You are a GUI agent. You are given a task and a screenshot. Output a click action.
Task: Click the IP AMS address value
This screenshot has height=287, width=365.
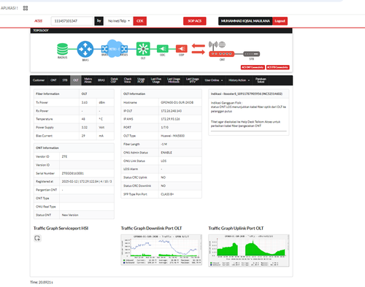170,119
